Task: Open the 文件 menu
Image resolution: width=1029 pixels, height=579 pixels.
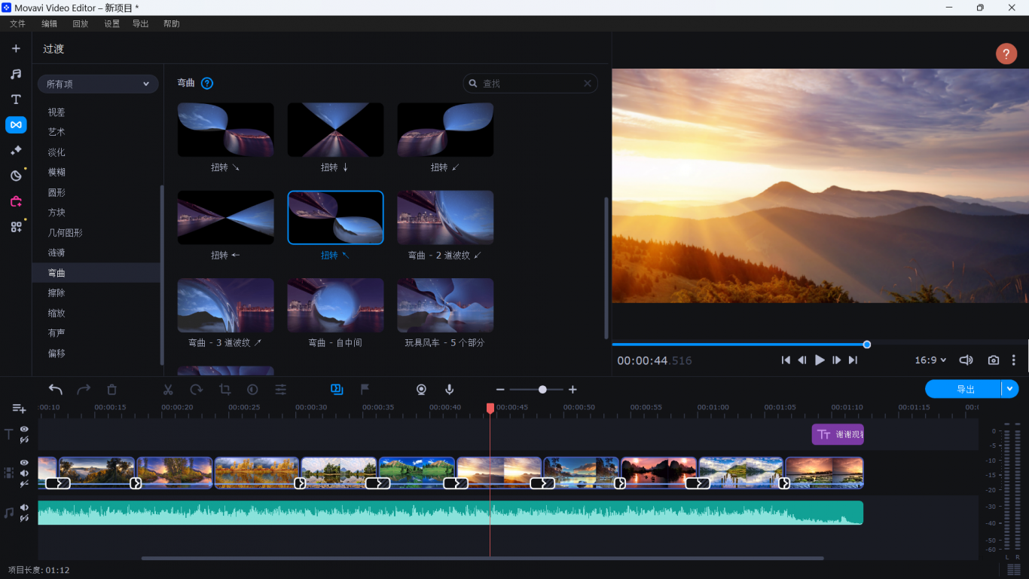Action: point(17,23)
